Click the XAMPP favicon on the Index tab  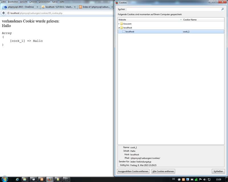(x=80, y=7)
